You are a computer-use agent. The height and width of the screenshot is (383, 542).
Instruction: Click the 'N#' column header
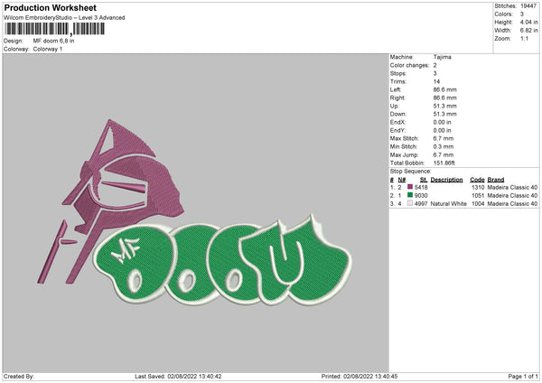(x=402, y=180)
